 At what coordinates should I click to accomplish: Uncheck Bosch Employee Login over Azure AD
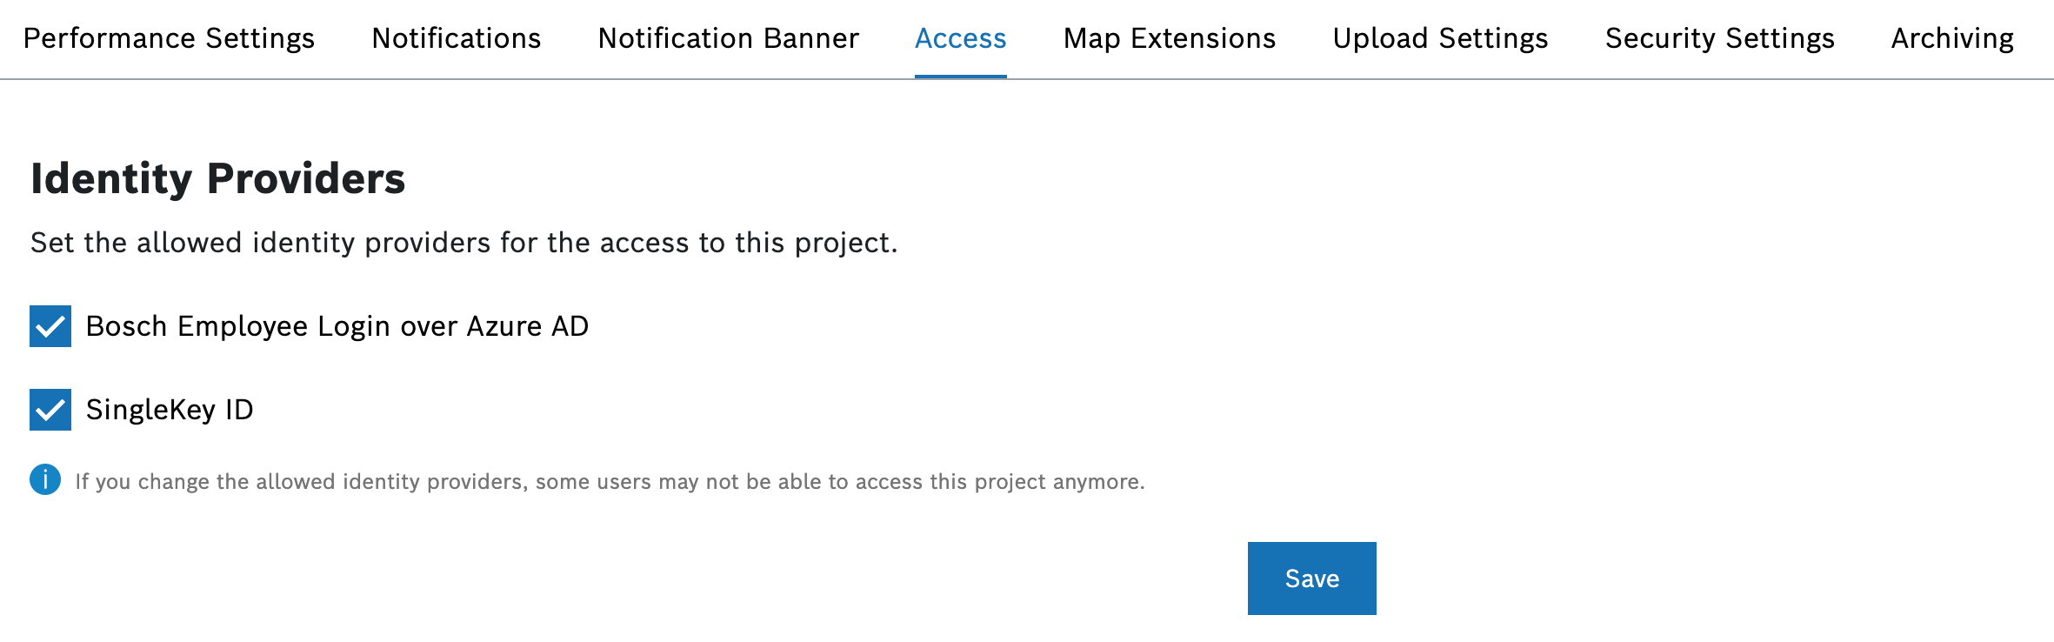tap(50, 326)
